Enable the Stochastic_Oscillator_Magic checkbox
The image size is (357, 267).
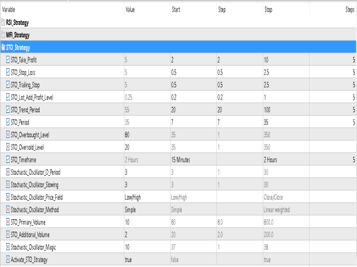pos(8,247)
